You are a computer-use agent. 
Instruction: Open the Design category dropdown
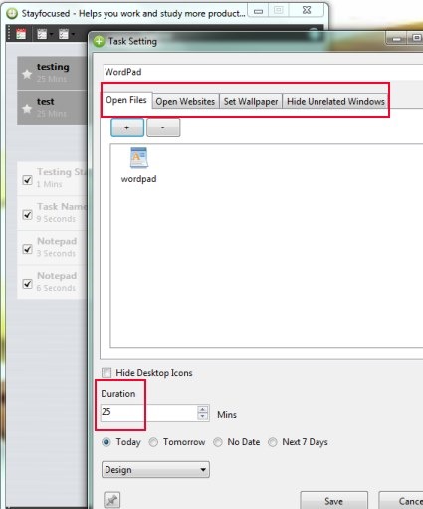click(x=155, y=469)
